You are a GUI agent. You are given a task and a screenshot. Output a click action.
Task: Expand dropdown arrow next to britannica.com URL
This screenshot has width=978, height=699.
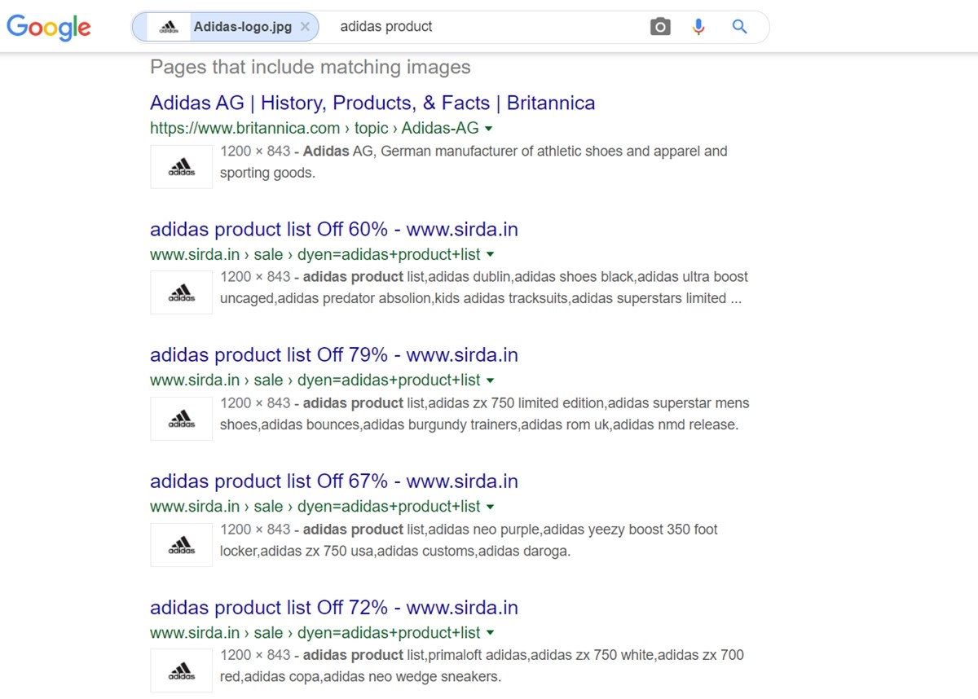tap(489, 129)
